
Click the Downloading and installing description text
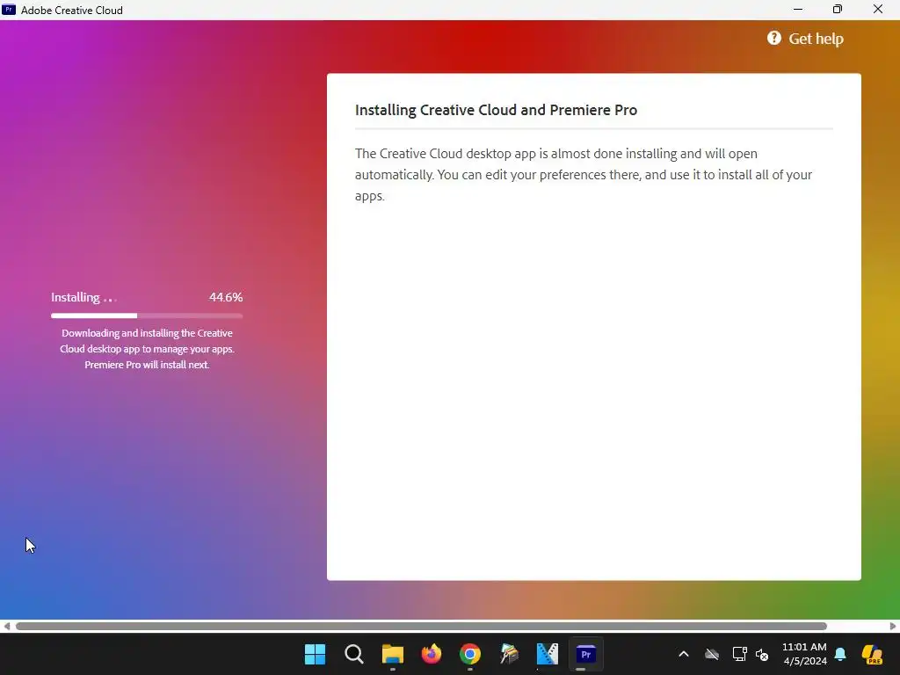(147, 348)
